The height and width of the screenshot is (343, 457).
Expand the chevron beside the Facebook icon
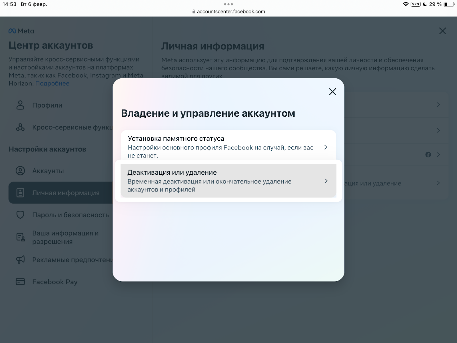click(438, 155)
